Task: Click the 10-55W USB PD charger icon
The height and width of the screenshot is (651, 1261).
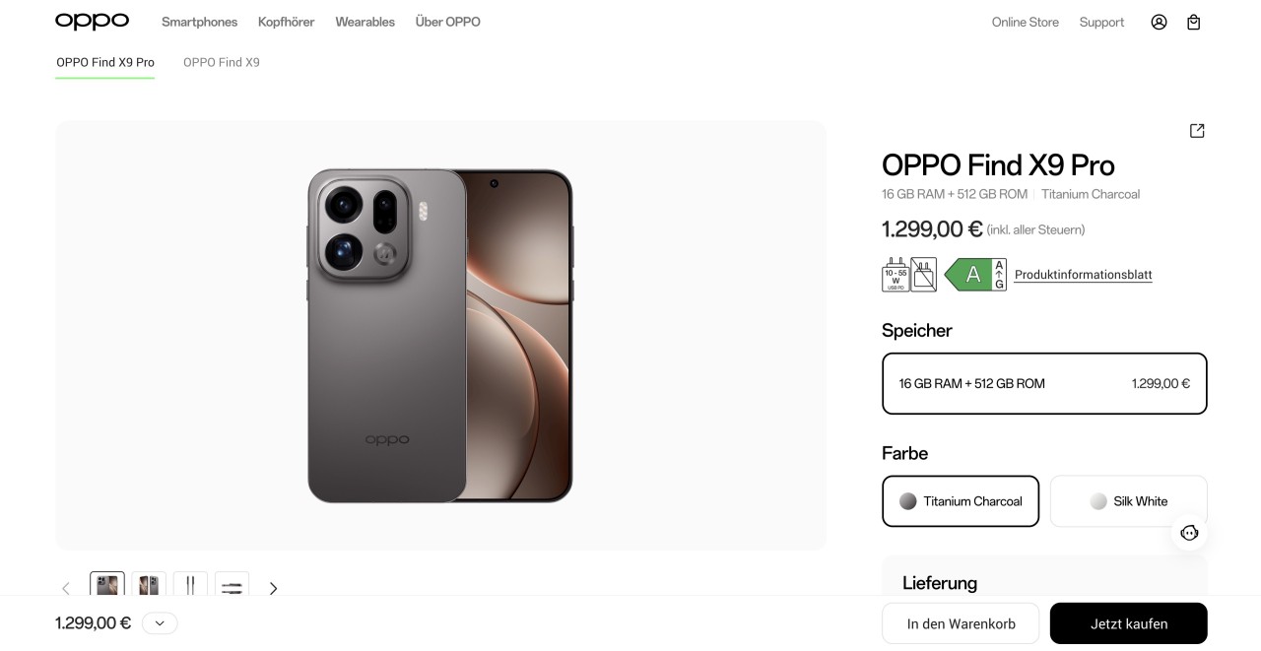Action: (894, 275)
